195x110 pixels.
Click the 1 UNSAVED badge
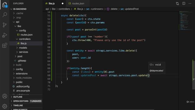tap(36, 101)
